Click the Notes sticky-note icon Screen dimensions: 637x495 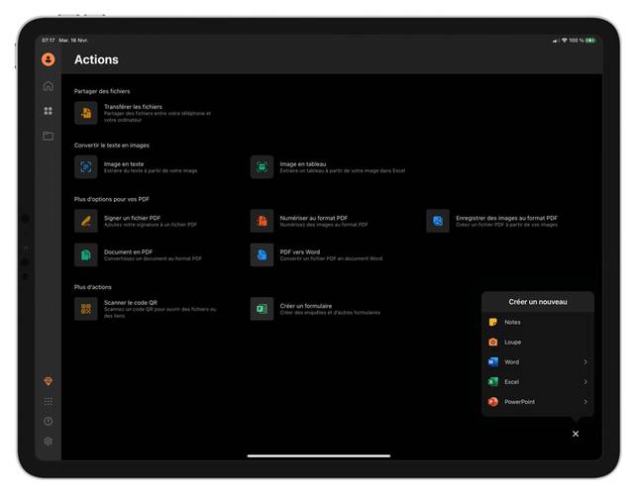[492, 322]
